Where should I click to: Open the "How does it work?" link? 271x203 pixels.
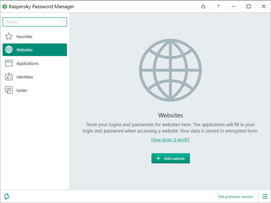(170, 140)
